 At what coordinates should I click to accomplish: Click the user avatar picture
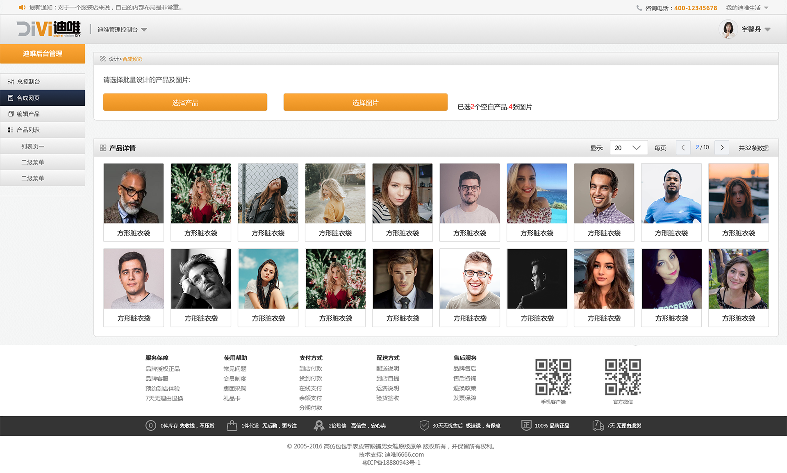tap(728, 29)
